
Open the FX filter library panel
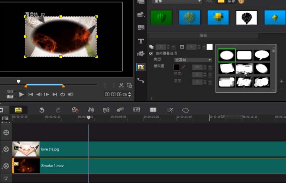(x=141, y=67)
